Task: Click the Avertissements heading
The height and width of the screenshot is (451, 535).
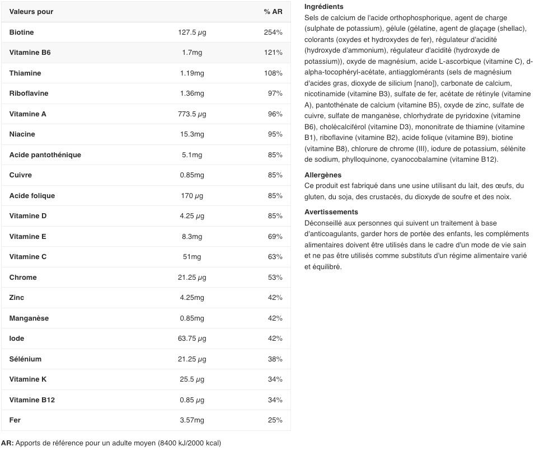Action: point(331,212)
